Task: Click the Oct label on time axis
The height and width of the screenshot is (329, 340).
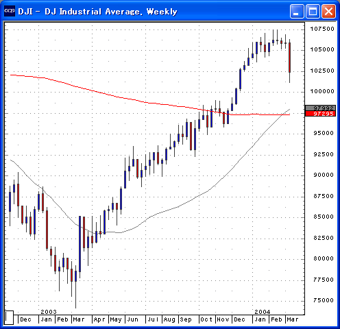Action: pos(206,319)
